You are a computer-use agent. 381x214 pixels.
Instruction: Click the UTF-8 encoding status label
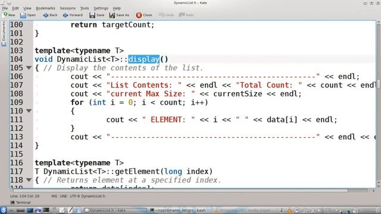[x=74, y=196]
